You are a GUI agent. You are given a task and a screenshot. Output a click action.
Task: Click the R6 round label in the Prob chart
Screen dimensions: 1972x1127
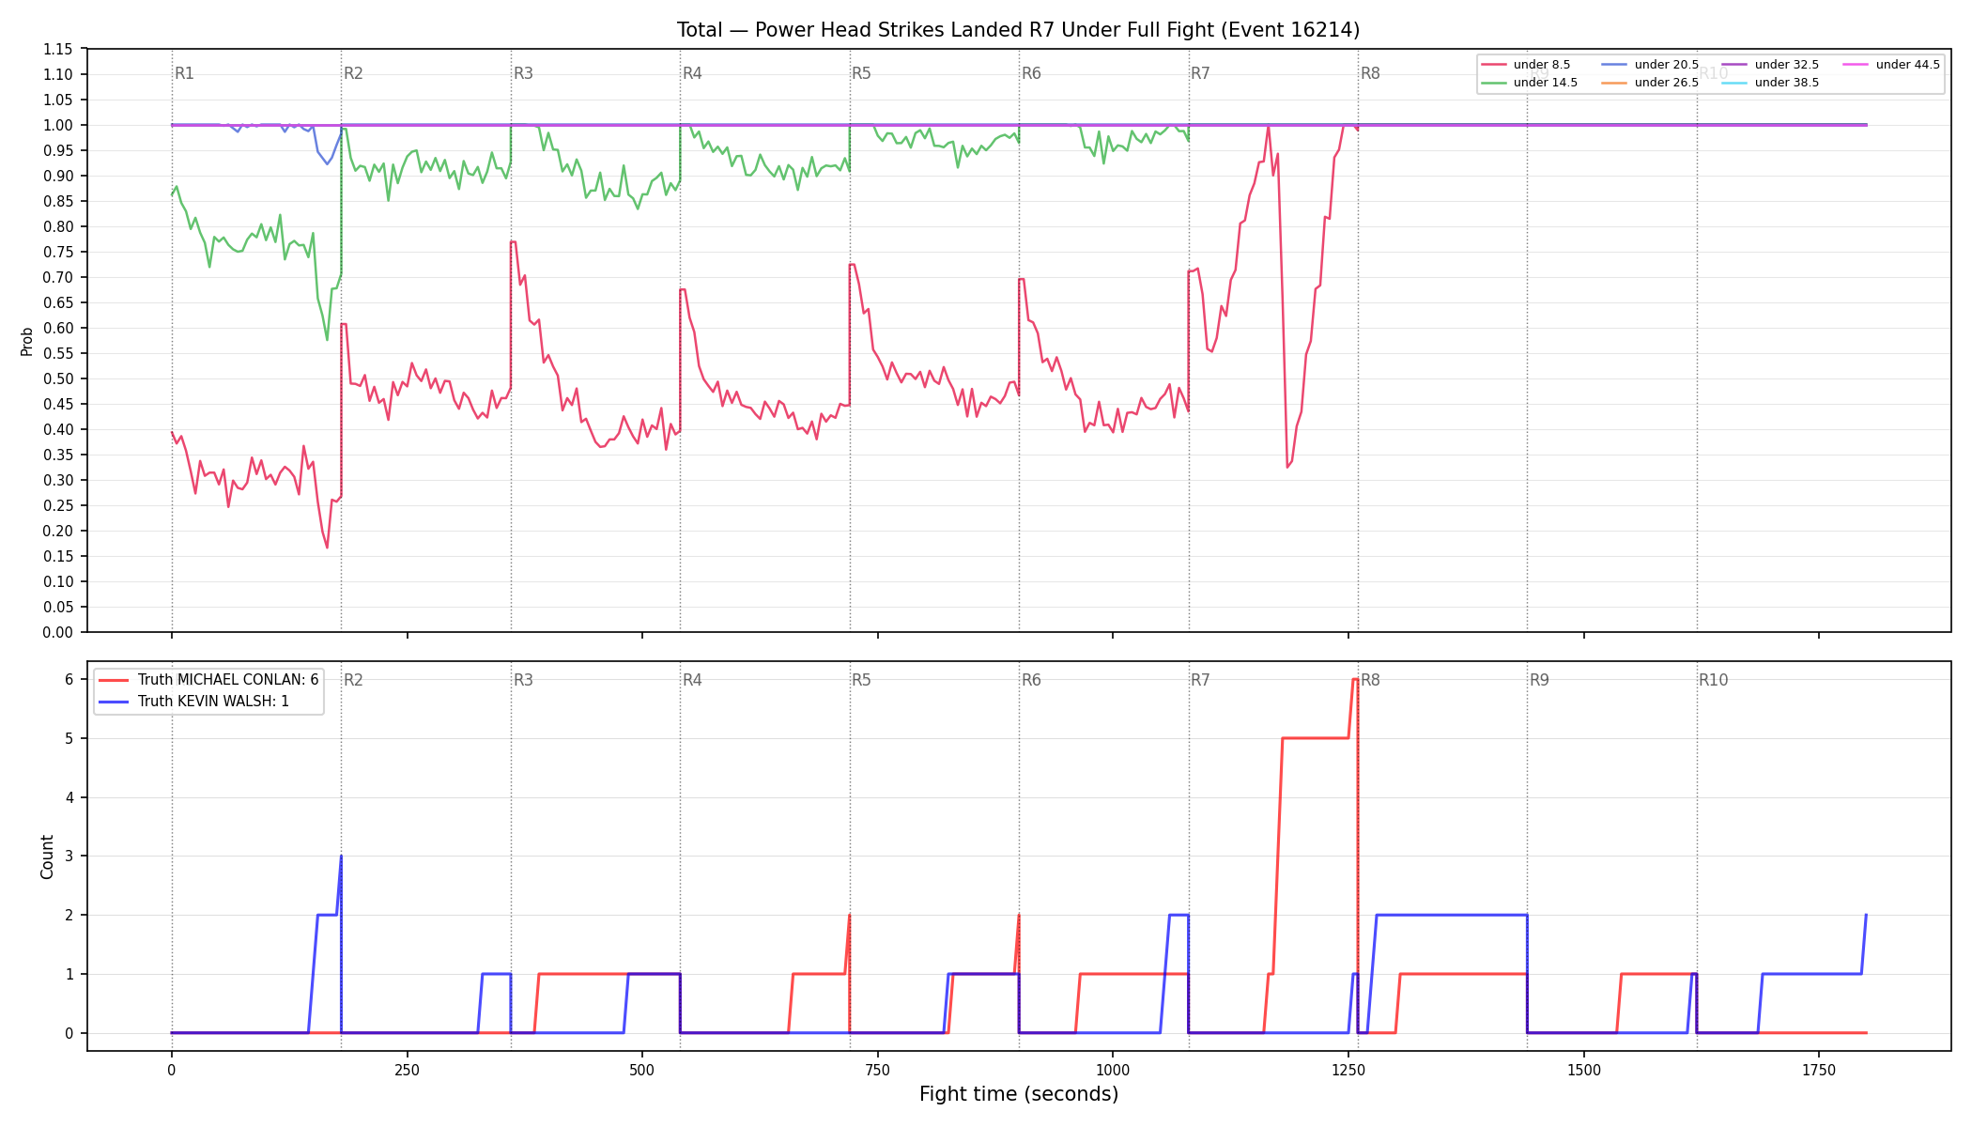(1031, 73)
